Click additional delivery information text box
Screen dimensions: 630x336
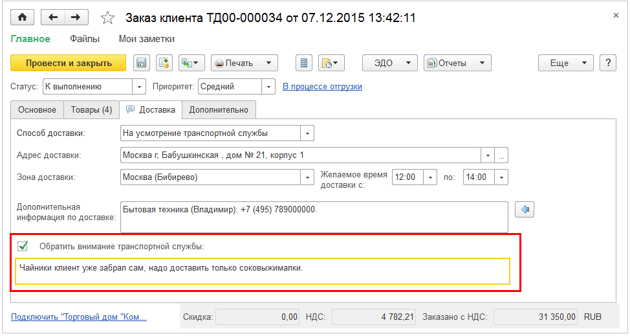(314, 217)
